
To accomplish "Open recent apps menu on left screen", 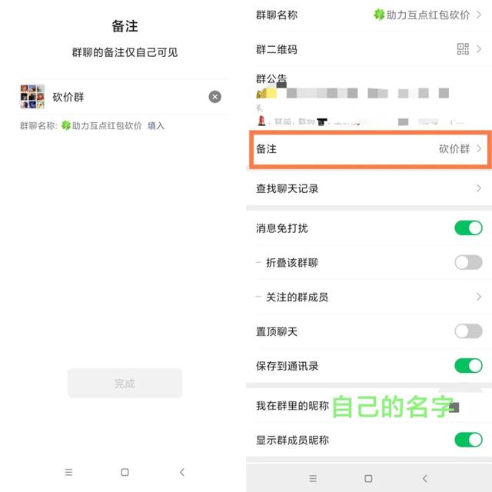I will point(68,472).
